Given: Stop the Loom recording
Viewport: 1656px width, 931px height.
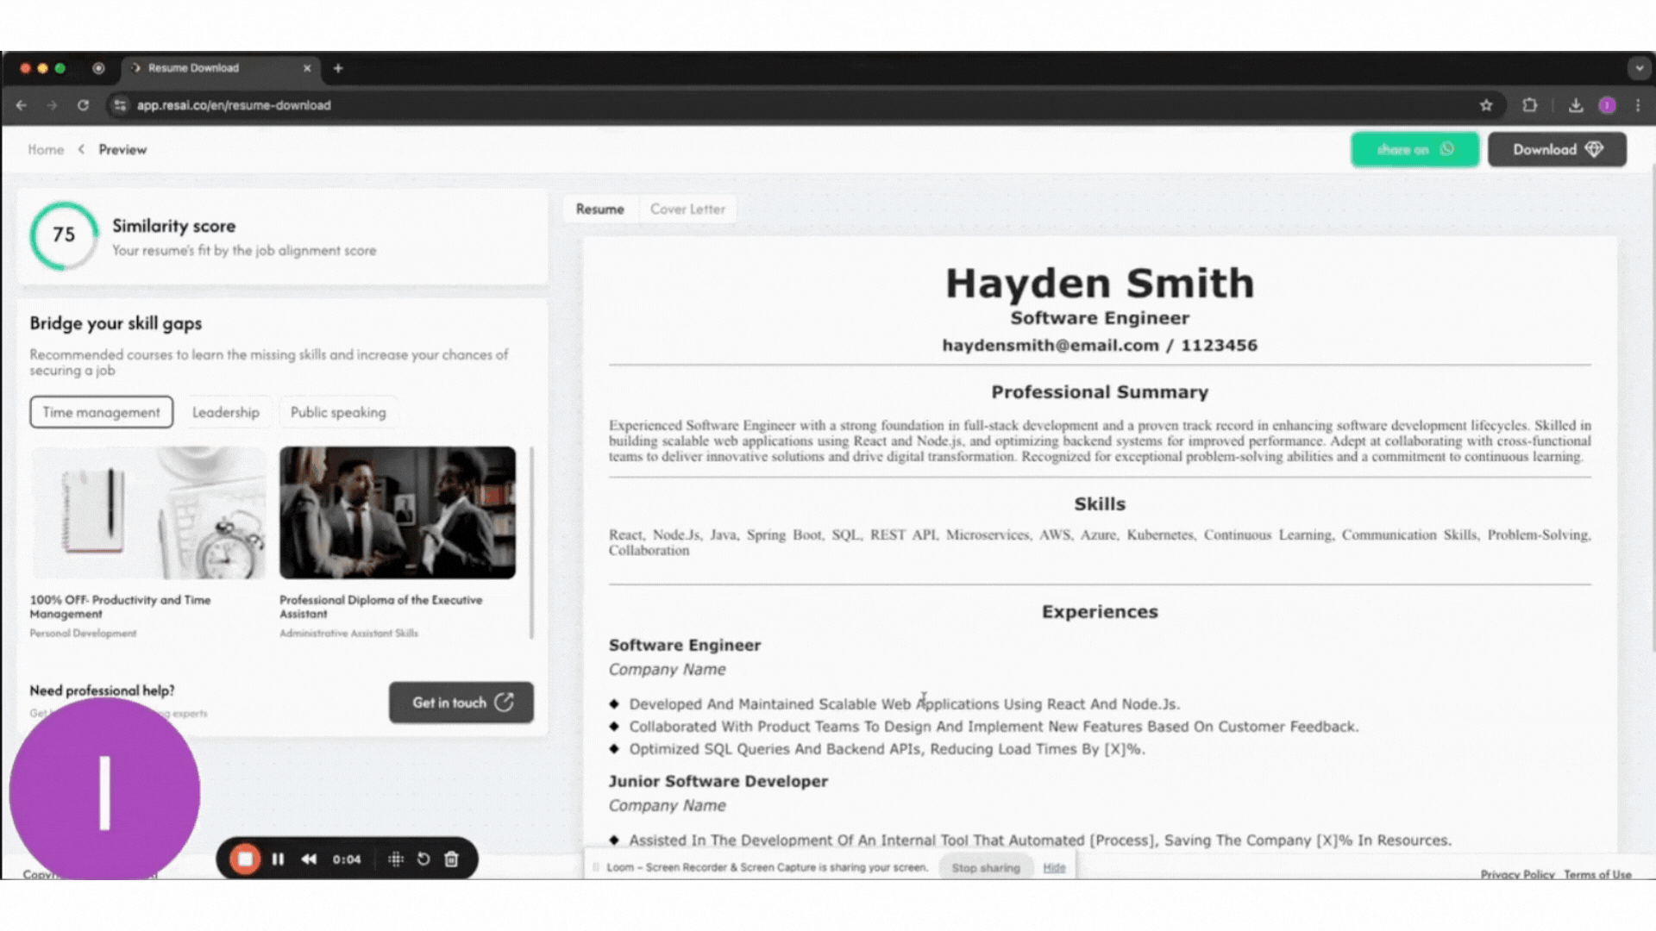Looking at the screenshot, I should 245,859.
